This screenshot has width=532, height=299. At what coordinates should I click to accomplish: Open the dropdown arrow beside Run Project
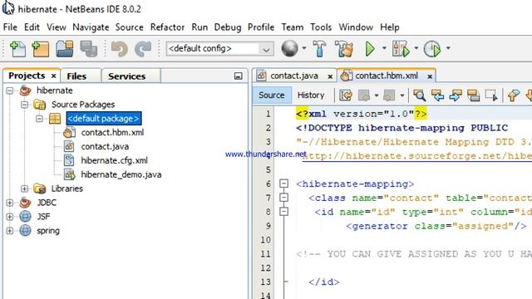coord(384,48)
